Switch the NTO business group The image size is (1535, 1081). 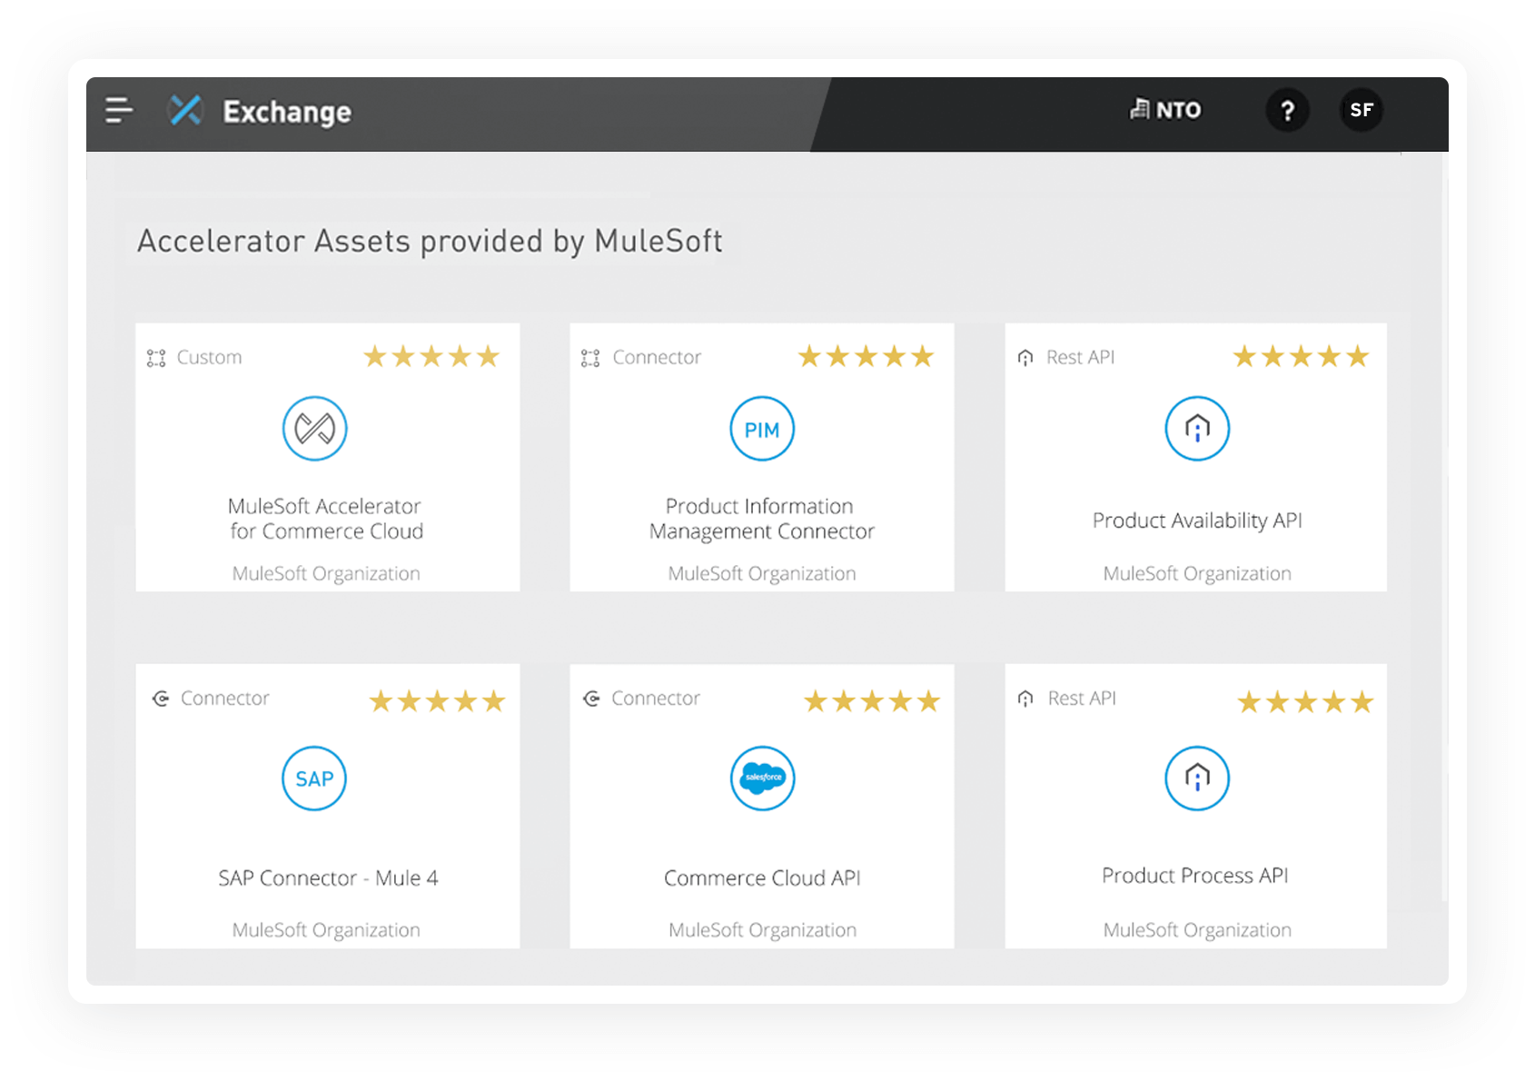click(1165, 111)
